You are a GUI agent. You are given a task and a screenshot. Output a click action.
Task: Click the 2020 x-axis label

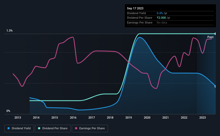(x=147, y=118)
